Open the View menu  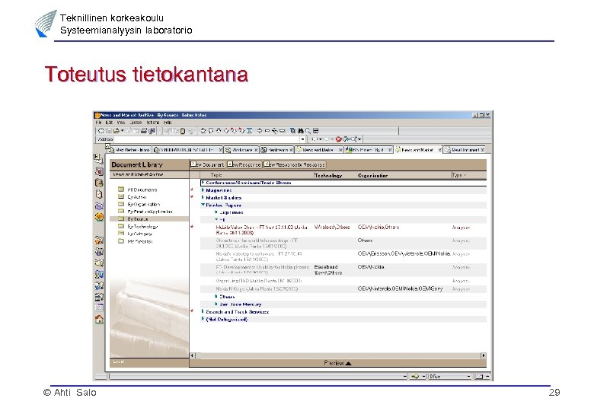pyautogui.click(x=121, y=123)
